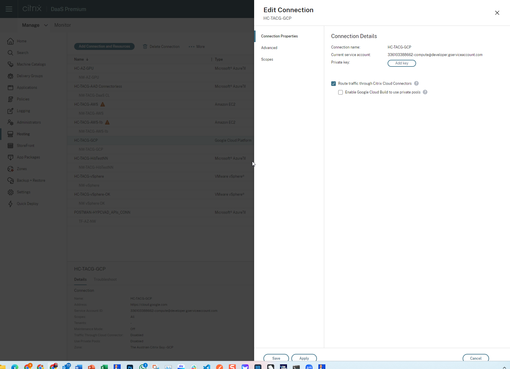This screenshot has width=510, height=369.
Task: Open Slack from the taskbar
Action: pyautogui.click(x=194, y=367)
